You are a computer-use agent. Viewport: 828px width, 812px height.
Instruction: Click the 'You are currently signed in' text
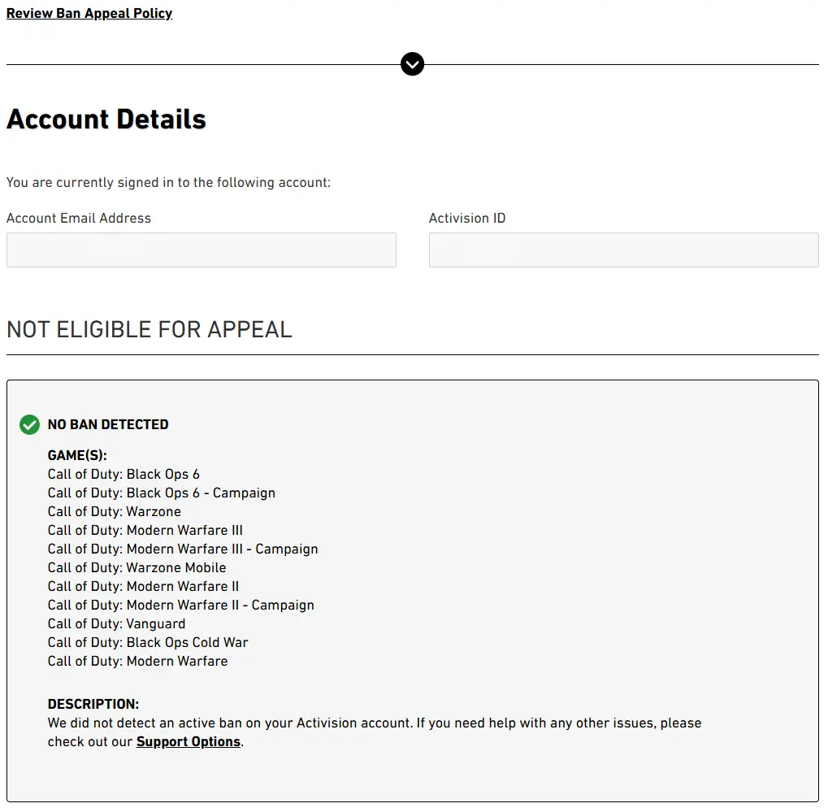168,182
